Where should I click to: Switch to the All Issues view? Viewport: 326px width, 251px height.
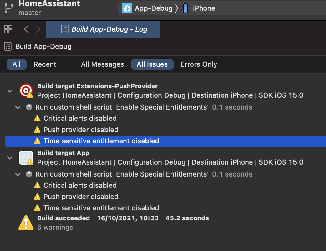(x=152, y=64)
